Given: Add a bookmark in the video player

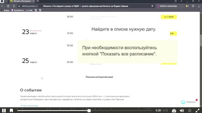Looking at the screenshot, I should [x=11, y=110].
